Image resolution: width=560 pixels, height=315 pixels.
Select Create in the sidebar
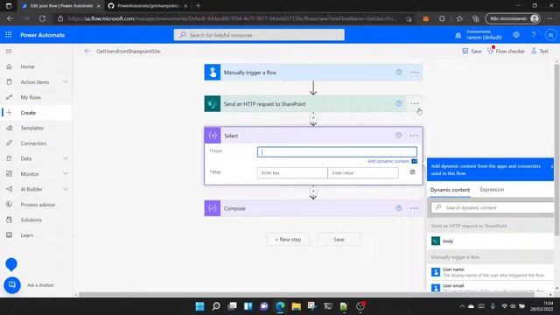click(x=28, y=113)
